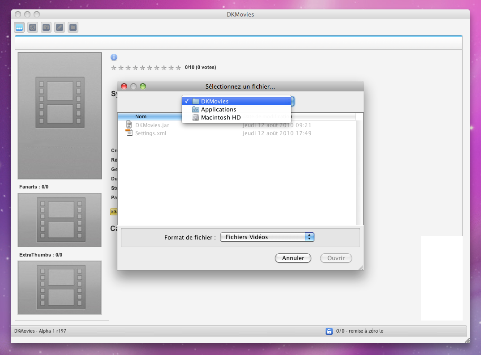Choose Macintosh HD in the location popup

click(236, 117)
